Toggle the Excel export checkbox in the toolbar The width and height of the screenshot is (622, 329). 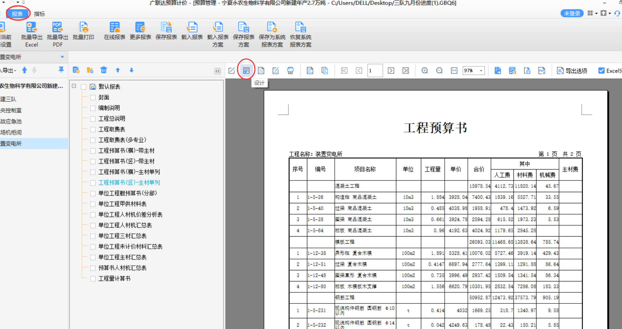tap(601, 70)
